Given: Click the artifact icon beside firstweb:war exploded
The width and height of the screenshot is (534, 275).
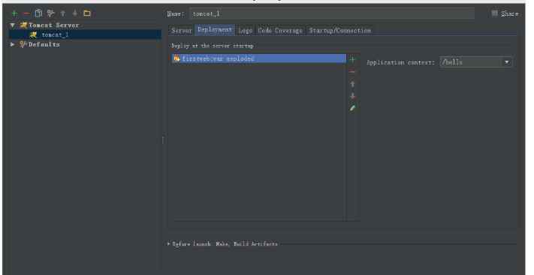Looking at the screenshot, I should click(x=176, y=58).
